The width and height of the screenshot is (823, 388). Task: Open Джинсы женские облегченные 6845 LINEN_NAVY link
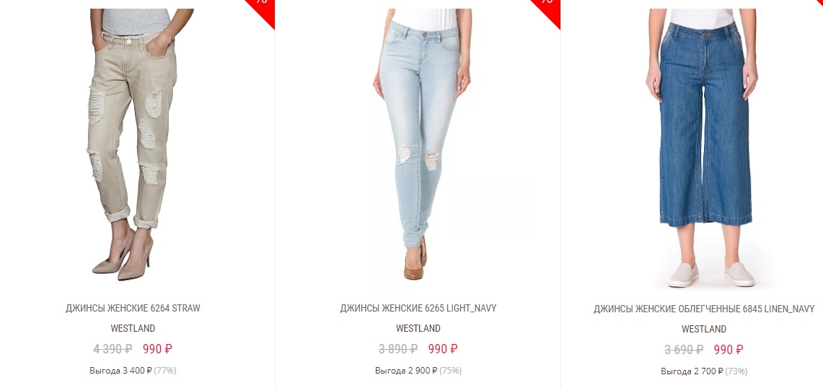click(704, 309)
